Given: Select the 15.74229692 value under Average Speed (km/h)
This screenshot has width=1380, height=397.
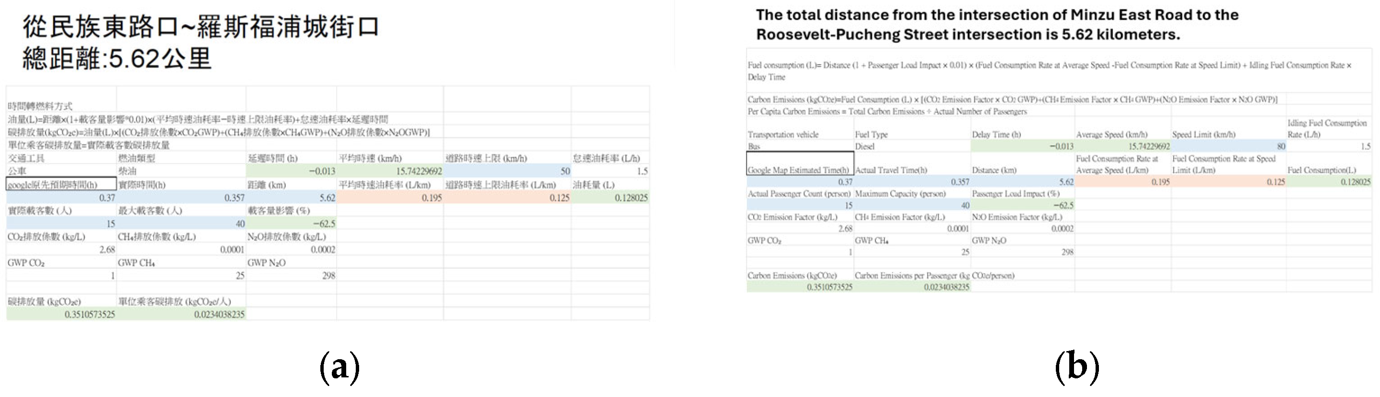Looking at the screenshot, I should click(x=1122, y=146).
